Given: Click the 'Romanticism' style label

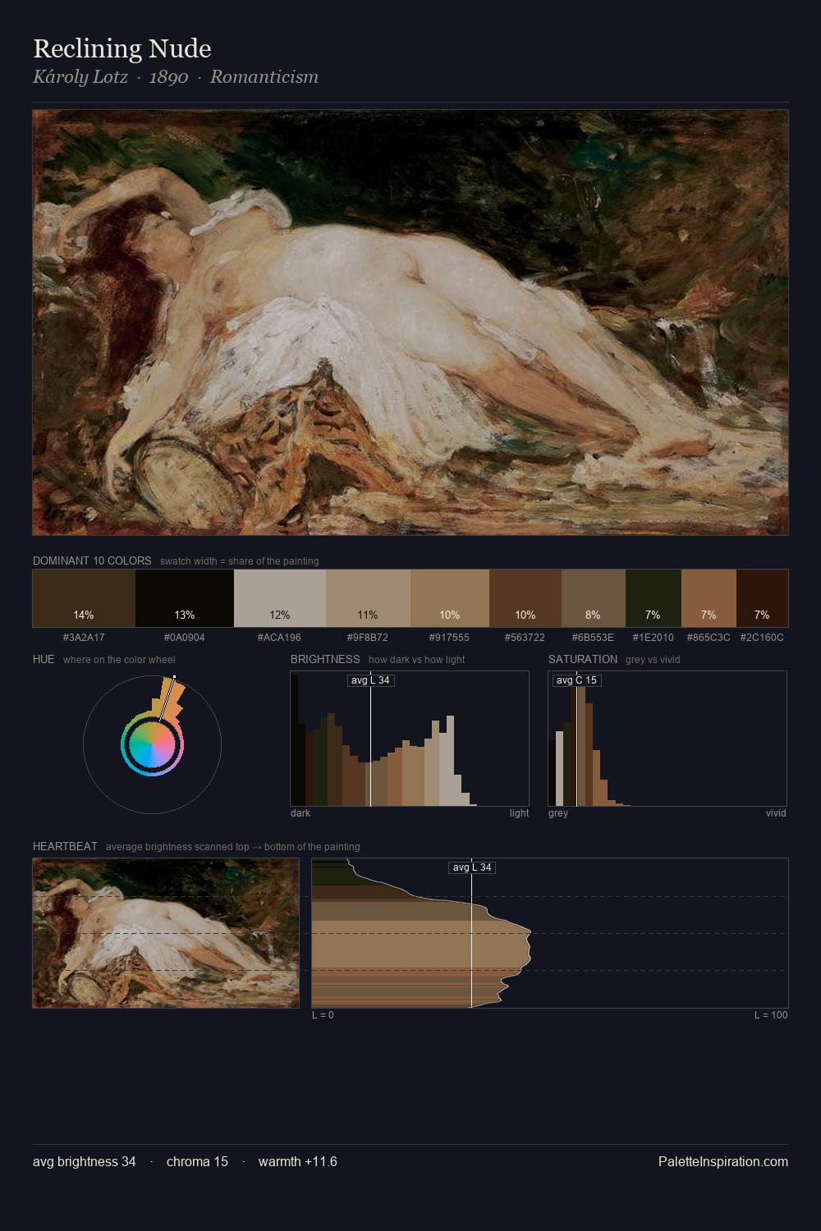Looking at the screenshot, I should point(264,77).
